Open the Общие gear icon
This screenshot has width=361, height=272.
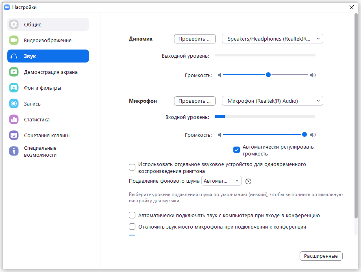[14, 24]
